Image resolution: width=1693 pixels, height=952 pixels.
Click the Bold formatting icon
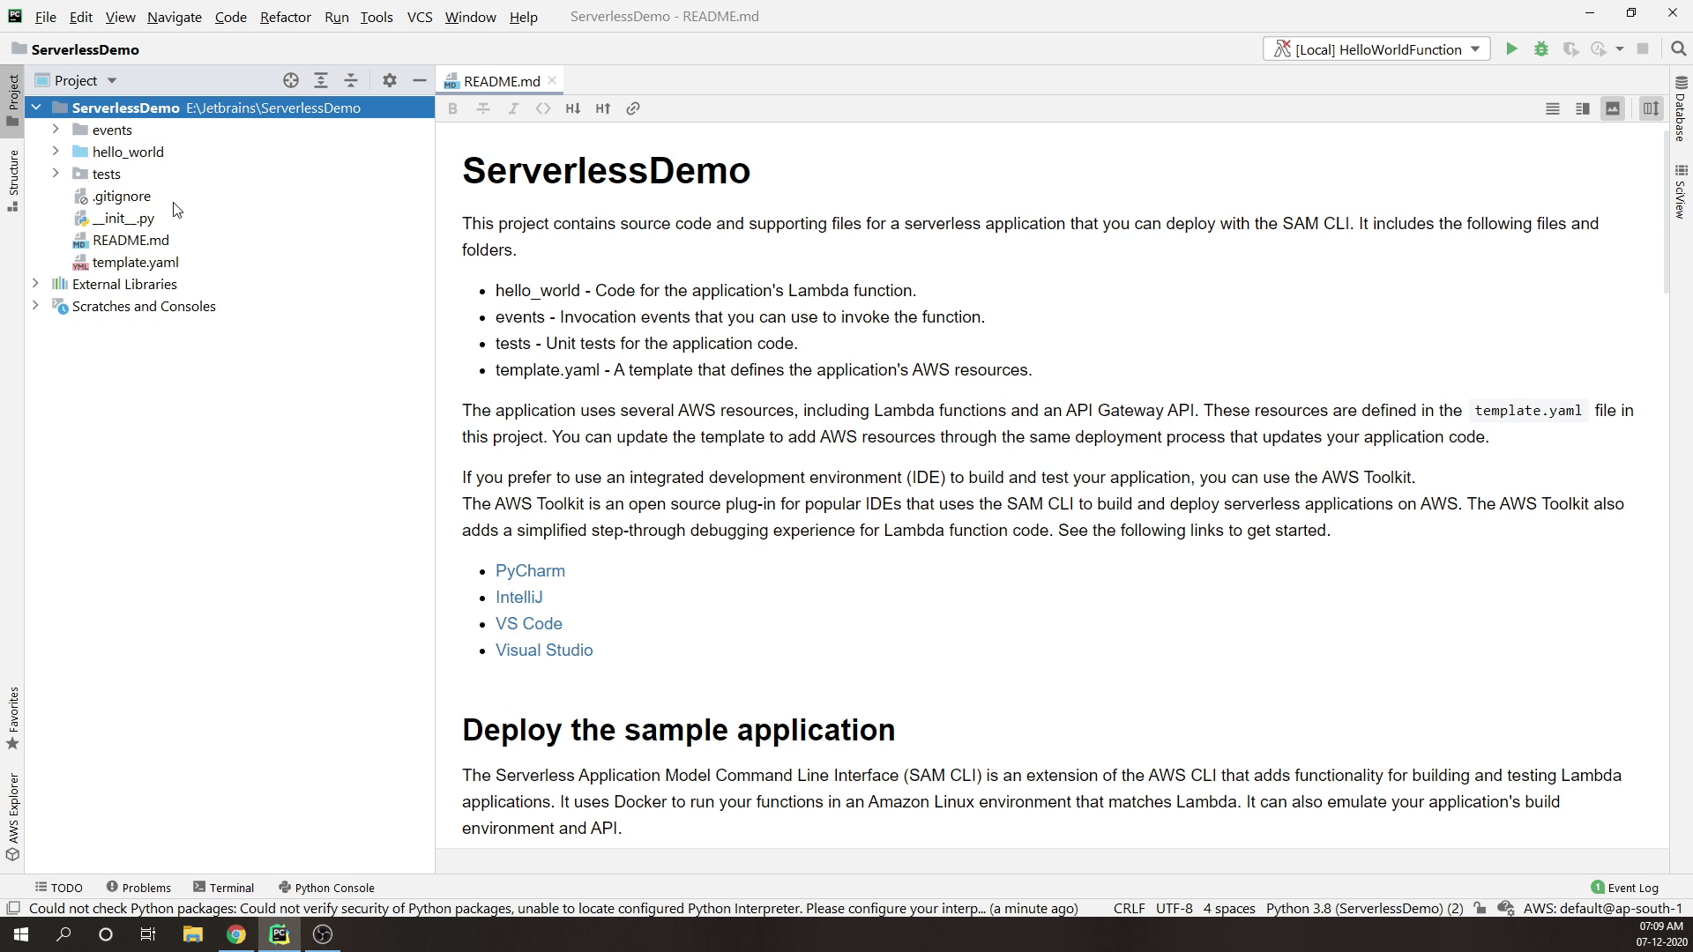pos(452,108)
